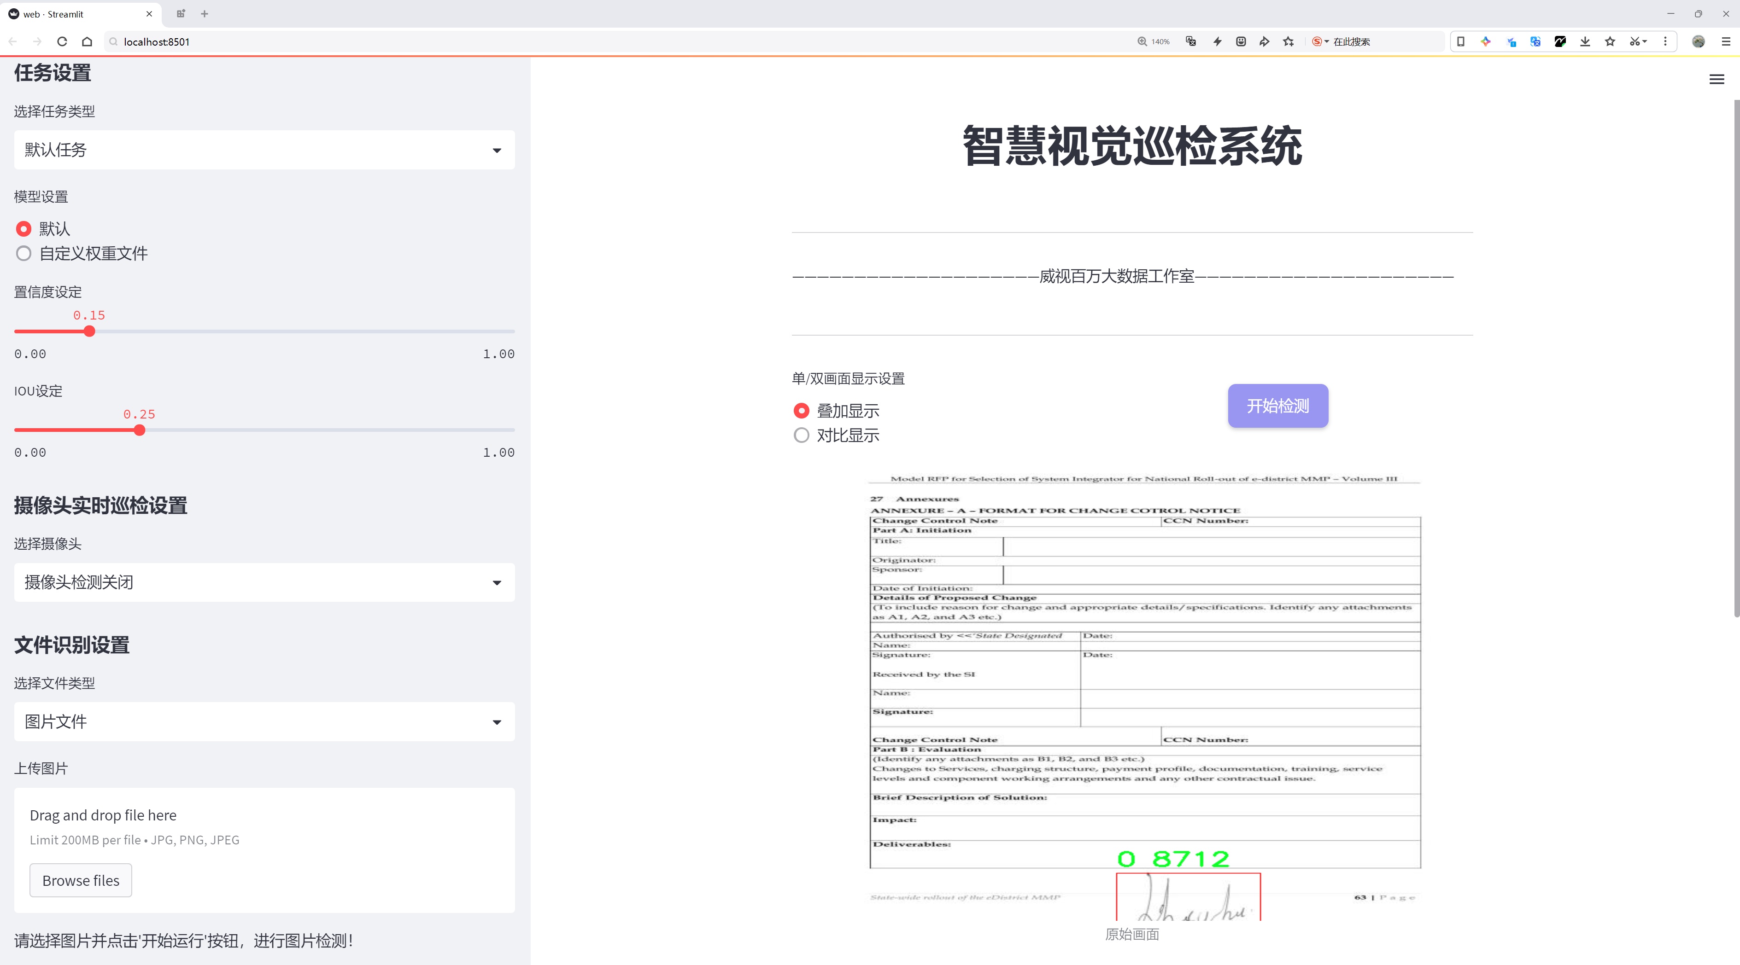The height and width of the screenshot is (965, 1740).
Task: Choose the 叠加显示 radio button
Action: coord(801,411)
